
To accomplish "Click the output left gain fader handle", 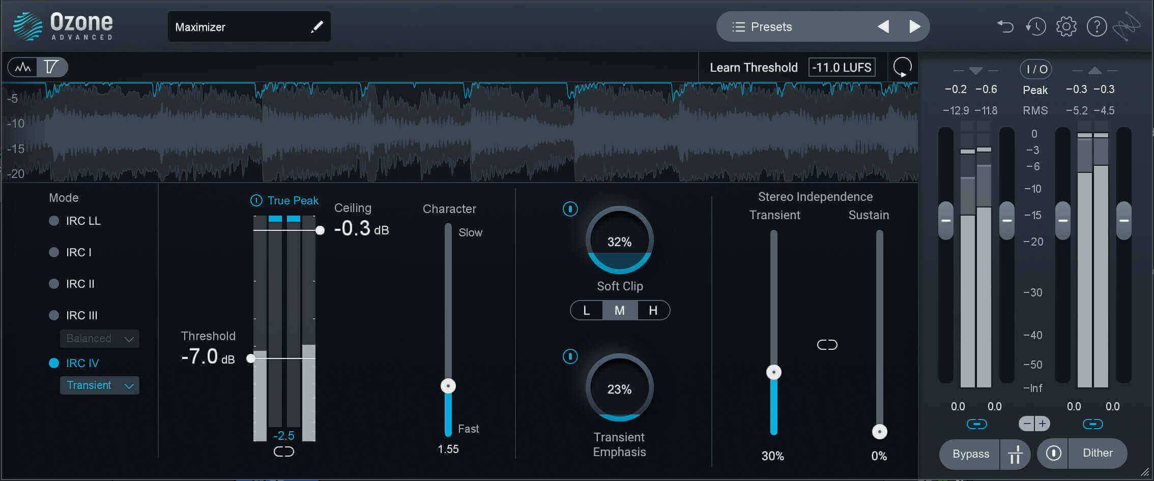I will [1063, 221].
